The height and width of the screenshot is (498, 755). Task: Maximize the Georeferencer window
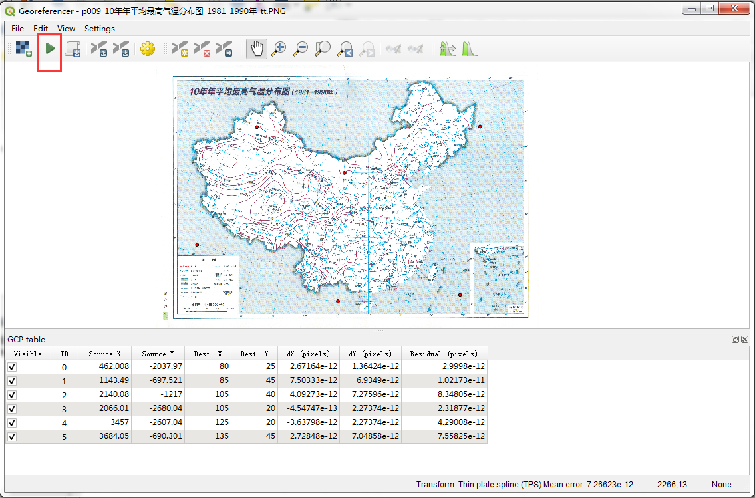pos(709,8)
